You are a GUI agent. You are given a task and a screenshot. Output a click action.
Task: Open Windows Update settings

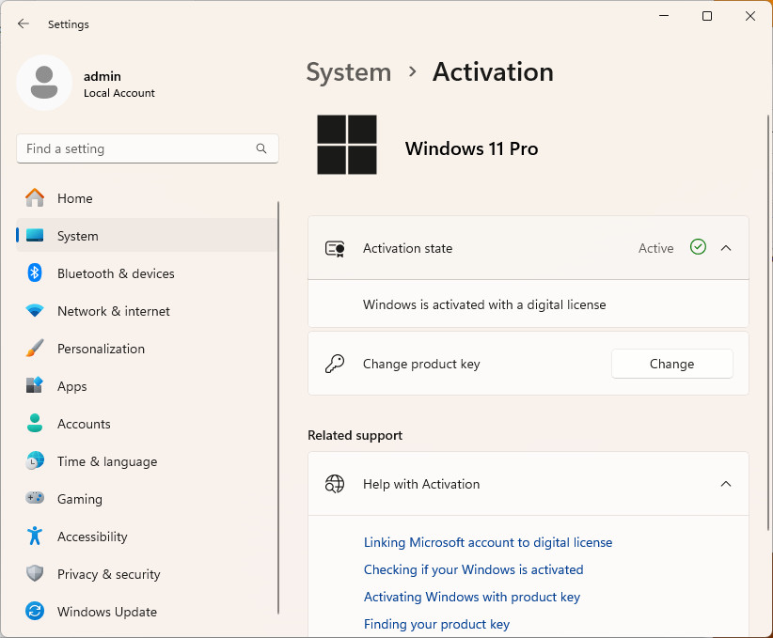tap(147, 612)
